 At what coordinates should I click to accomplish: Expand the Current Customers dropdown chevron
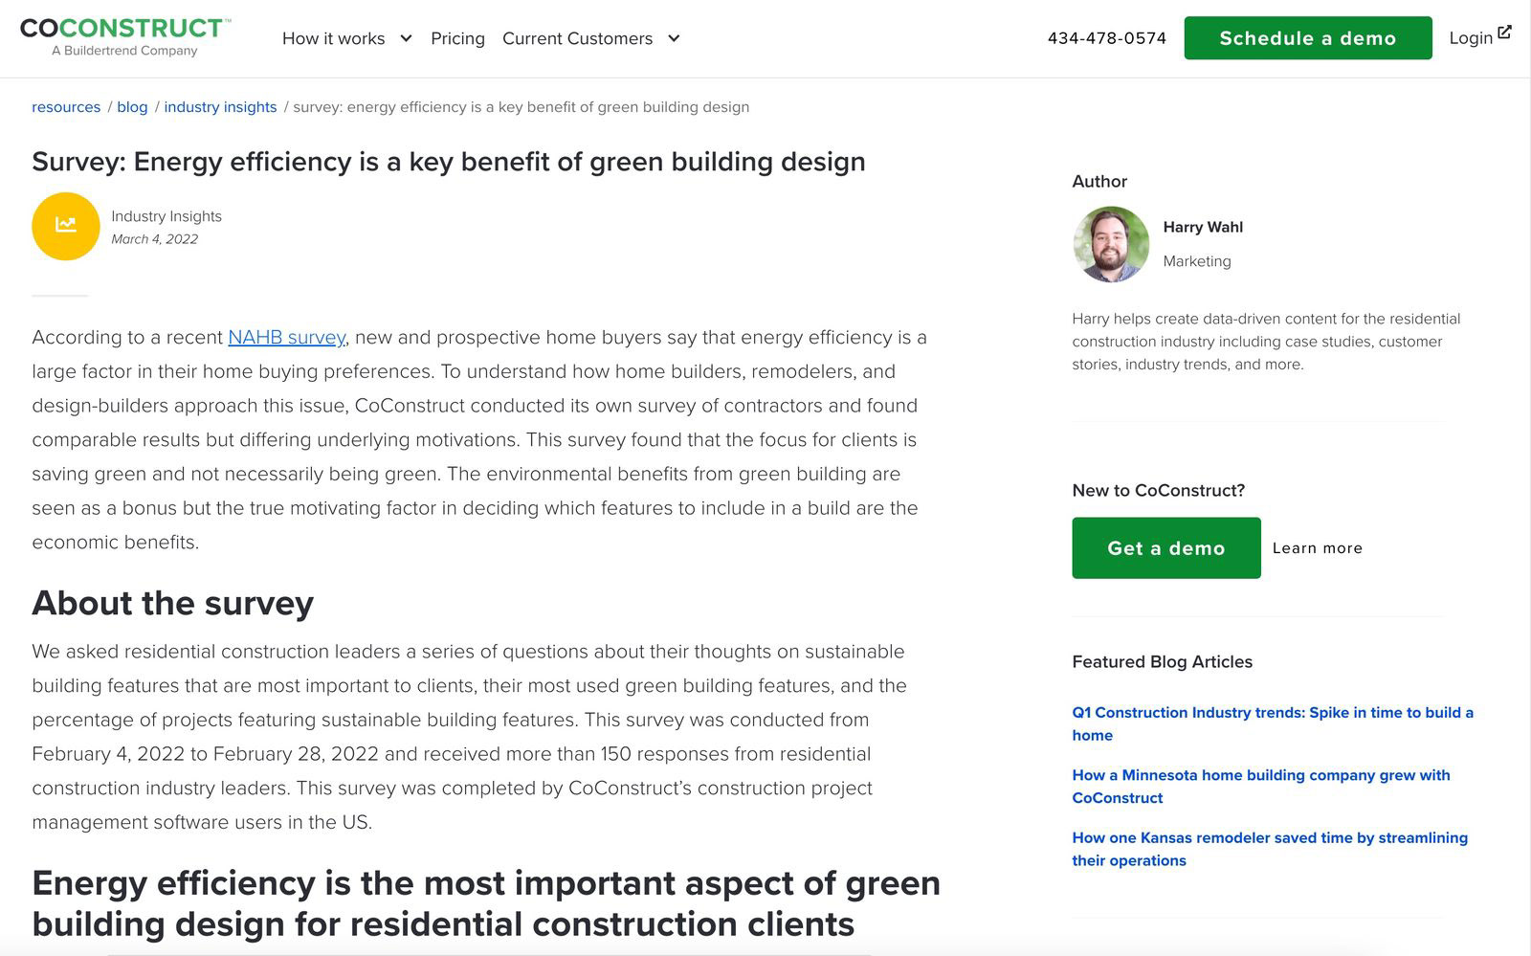coord(674,38)
